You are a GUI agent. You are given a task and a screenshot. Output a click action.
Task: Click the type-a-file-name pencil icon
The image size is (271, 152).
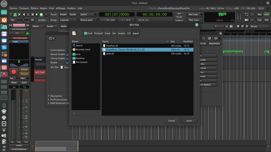click(x=75, y=33)
